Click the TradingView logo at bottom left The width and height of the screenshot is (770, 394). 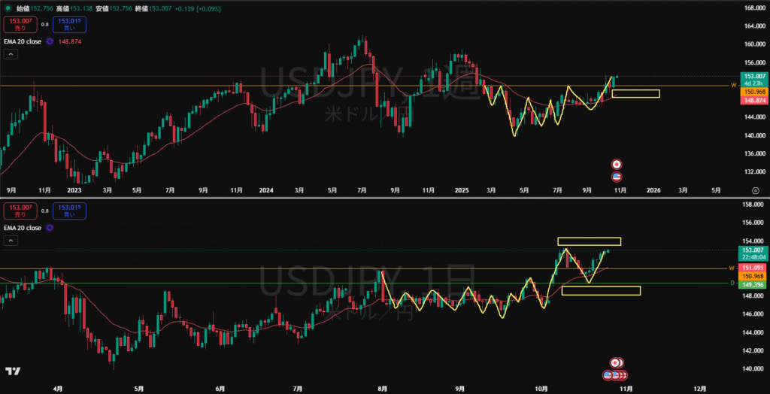point(12,371)
